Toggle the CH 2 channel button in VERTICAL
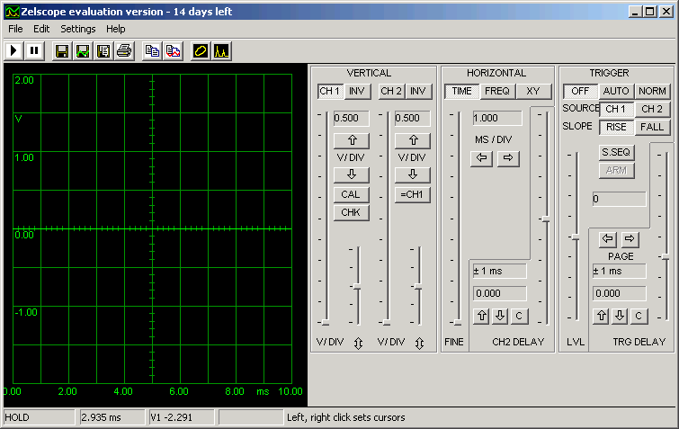679x429 pixels. [391, 92]
